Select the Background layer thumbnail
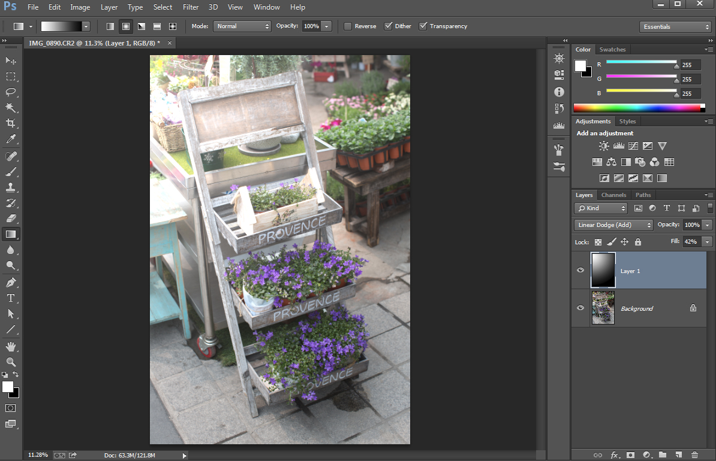The width and height of the screenshot is (716, 461). coord(603,308)
